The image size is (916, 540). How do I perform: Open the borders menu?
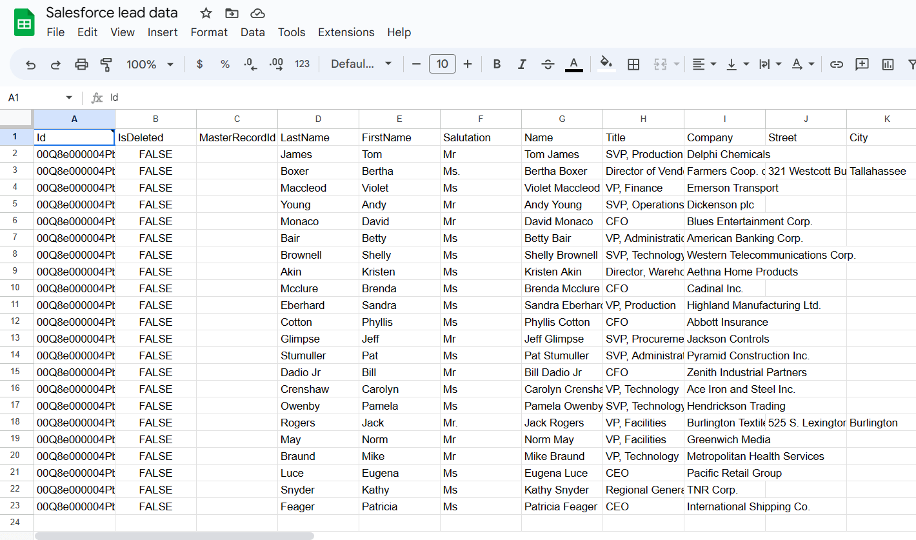tap(633, 64)
